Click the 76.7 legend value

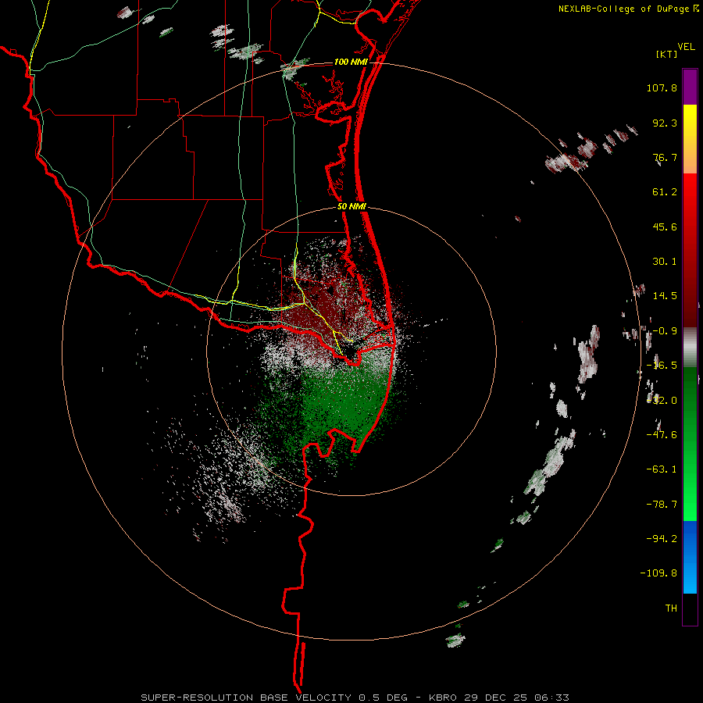coord(665,157)
